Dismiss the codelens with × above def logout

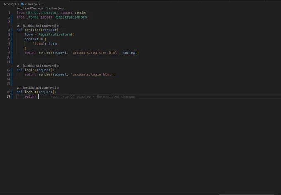pyautogui.click(x=58, y=88)
